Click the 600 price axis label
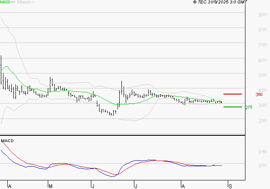 (262, 60)
